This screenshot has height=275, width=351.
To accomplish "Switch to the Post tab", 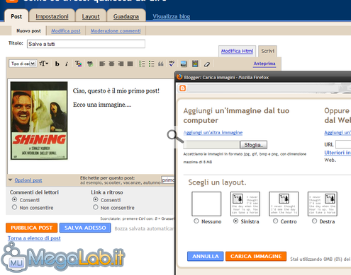I will pos(16,16).
